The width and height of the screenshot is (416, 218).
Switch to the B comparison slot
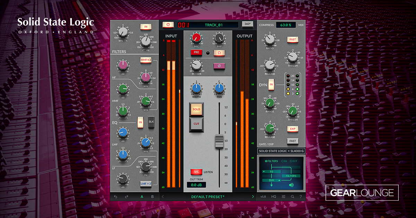coord(152,196)
